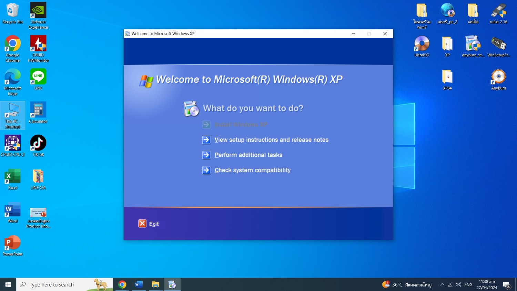
Task: Click arrow icon beside Install Windows XP
Action: pyautogui.click(x=206, y=125)
